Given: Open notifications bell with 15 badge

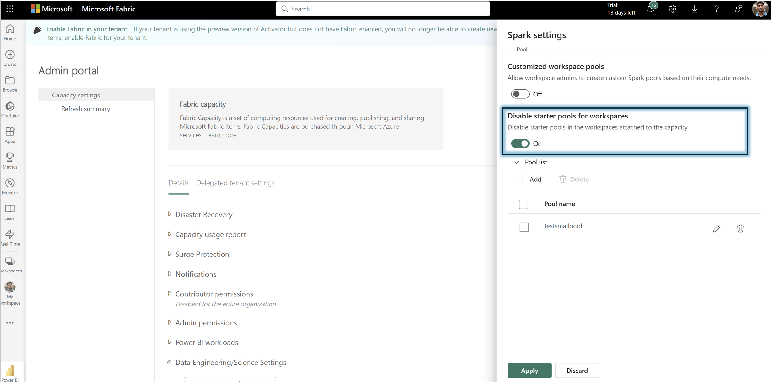Looking at the screenshot, I should click(652, 8).
